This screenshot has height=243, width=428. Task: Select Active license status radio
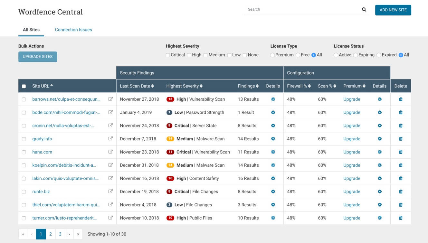[336, 55]
